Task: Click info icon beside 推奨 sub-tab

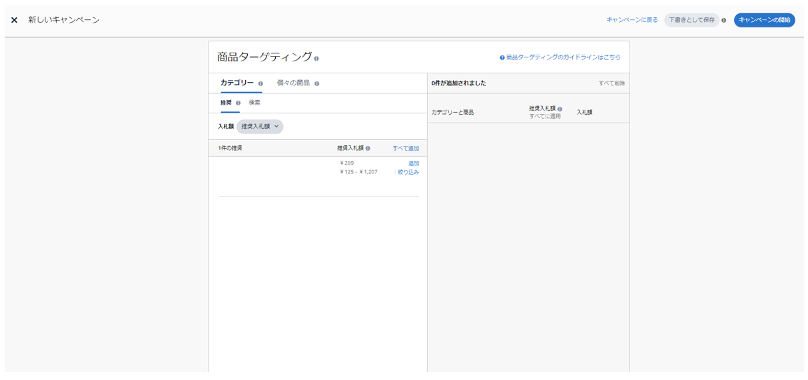Action: point(238,103)
